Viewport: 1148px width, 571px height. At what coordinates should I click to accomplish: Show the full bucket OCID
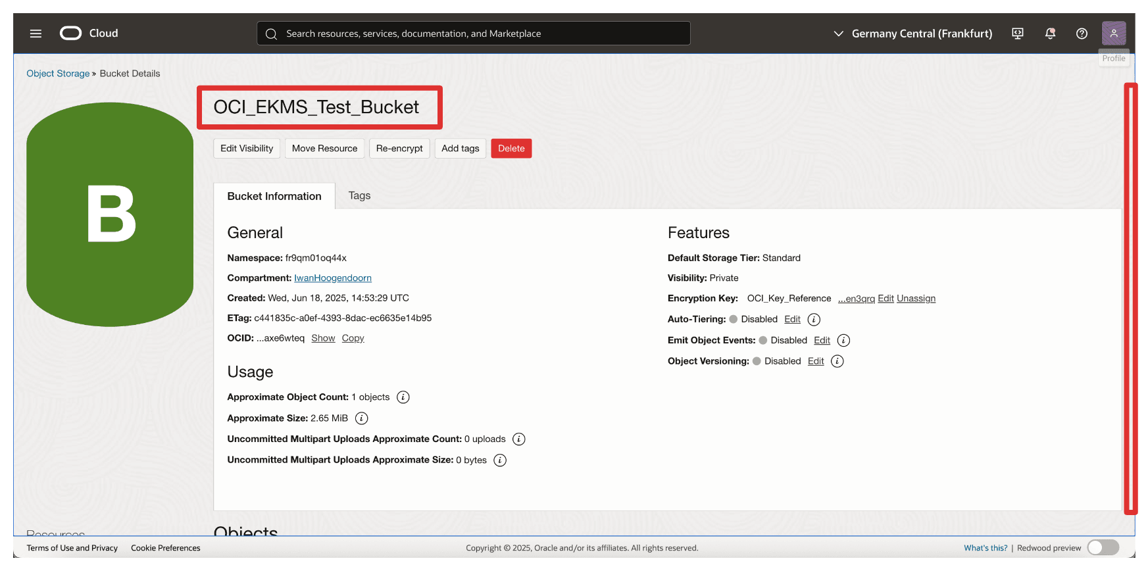[323, 338]
